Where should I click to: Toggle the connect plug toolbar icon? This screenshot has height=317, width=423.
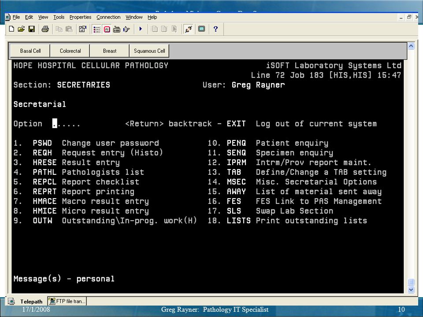[188, 29]
